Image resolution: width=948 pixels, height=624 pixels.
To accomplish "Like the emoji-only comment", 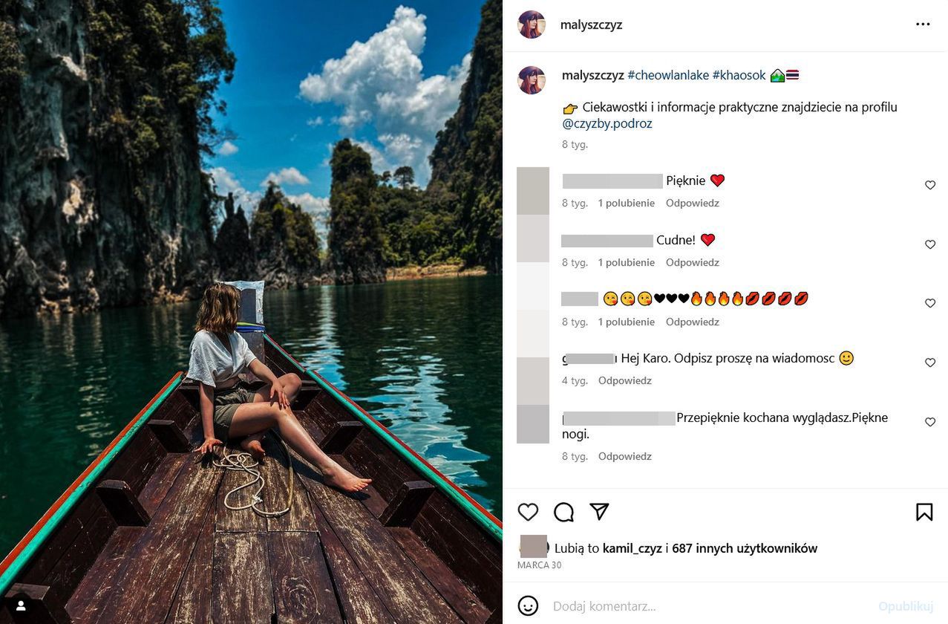I will point(930,303).
